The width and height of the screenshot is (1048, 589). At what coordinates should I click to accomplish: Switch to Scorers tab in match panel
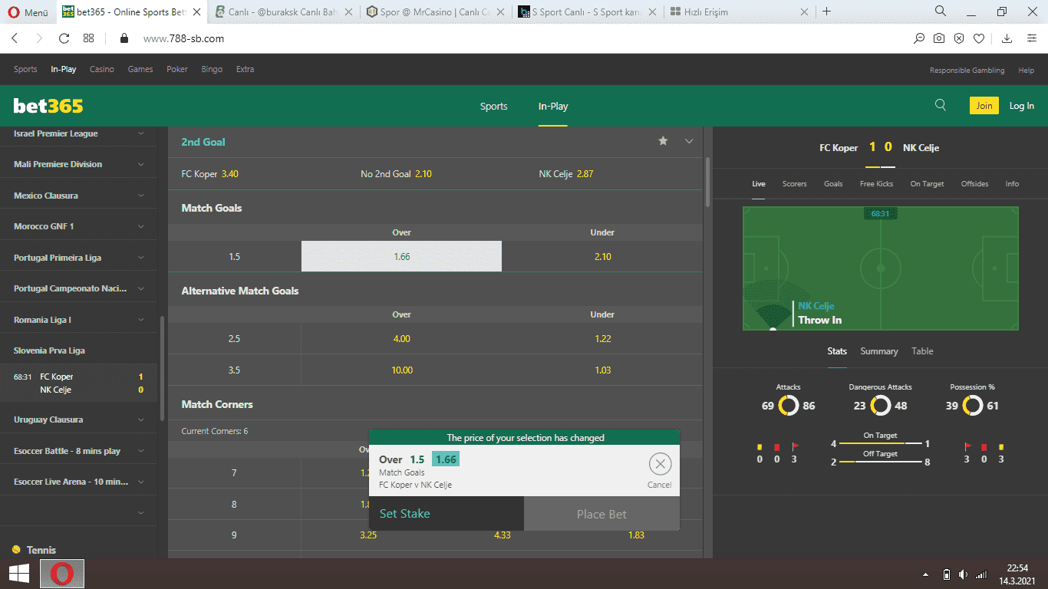[795, 184]
